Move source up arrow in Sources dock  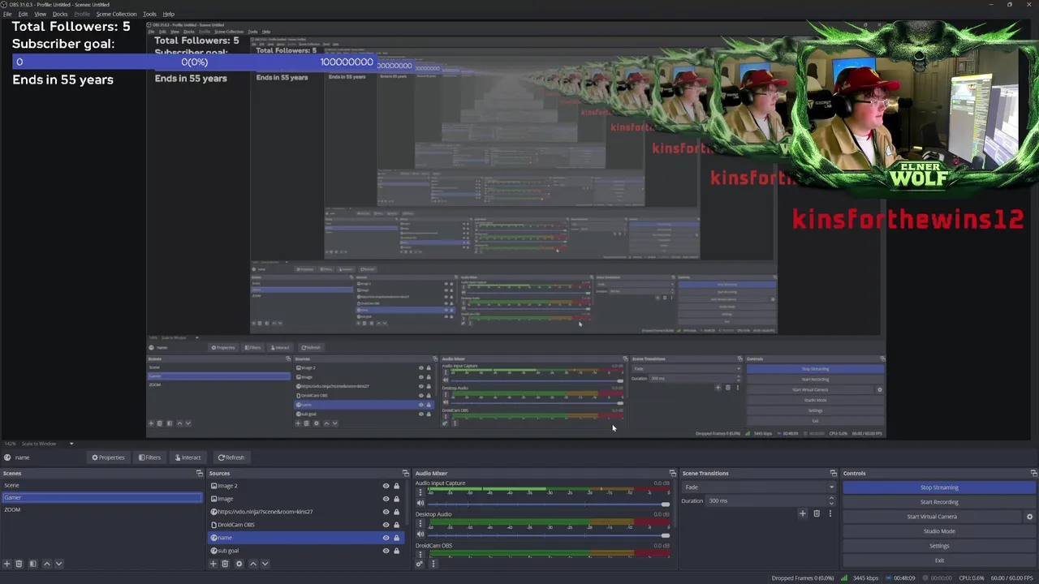[252, 564]
